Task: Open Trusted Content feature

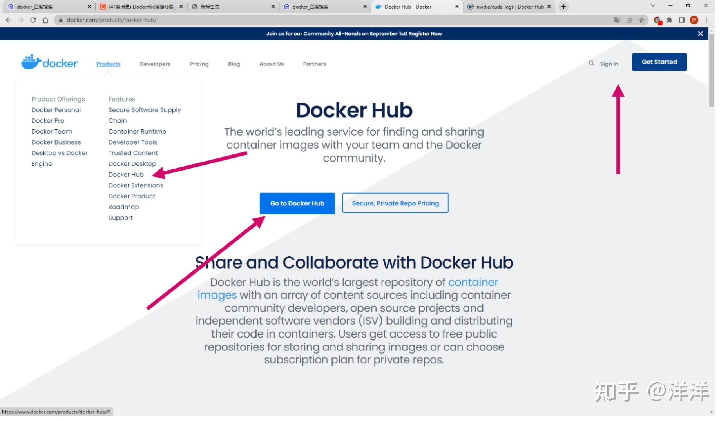Action: point(133,153)
